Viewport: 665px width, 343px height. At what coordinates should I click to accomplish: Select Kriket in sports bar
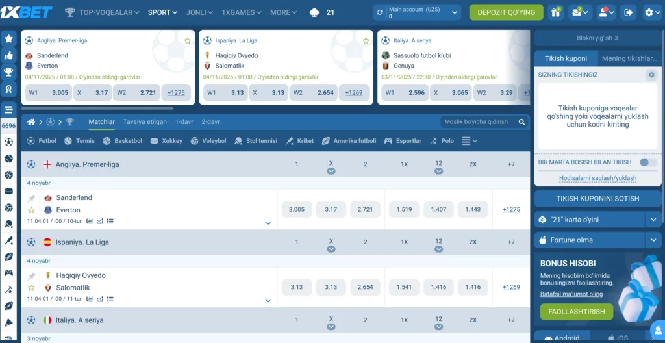pyautogui.click(x=299, y=141)
